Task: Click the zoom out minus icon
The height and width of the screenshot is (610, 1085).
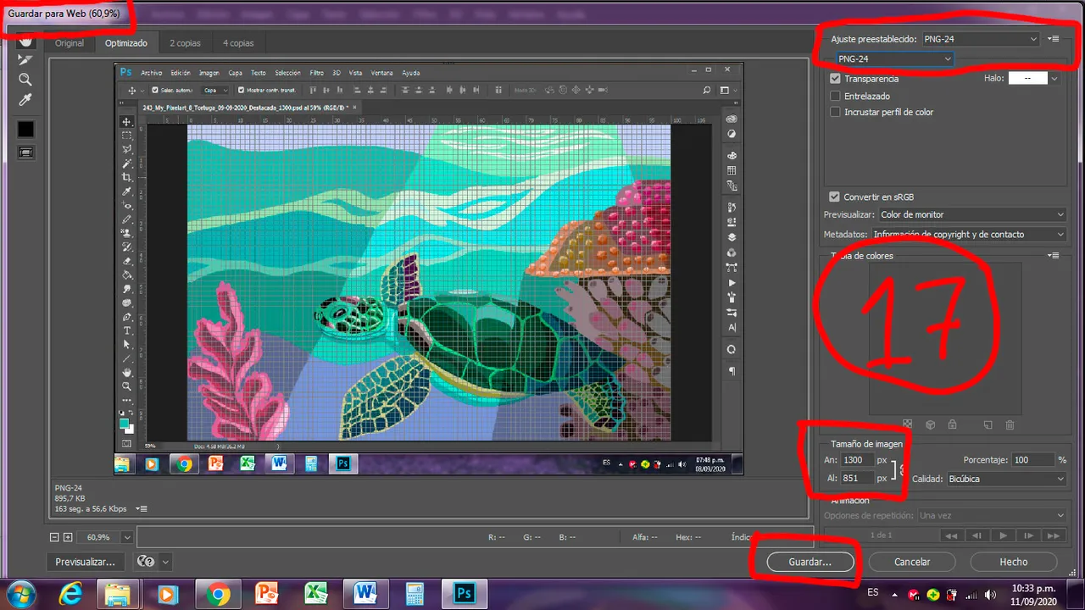Action: [55, 537]
